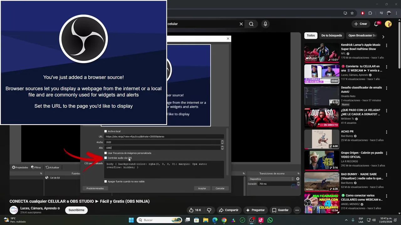This screenshot has height=225, width=401.
Task: Start voice search with microphone icon
Action: (x=265, y=24)
